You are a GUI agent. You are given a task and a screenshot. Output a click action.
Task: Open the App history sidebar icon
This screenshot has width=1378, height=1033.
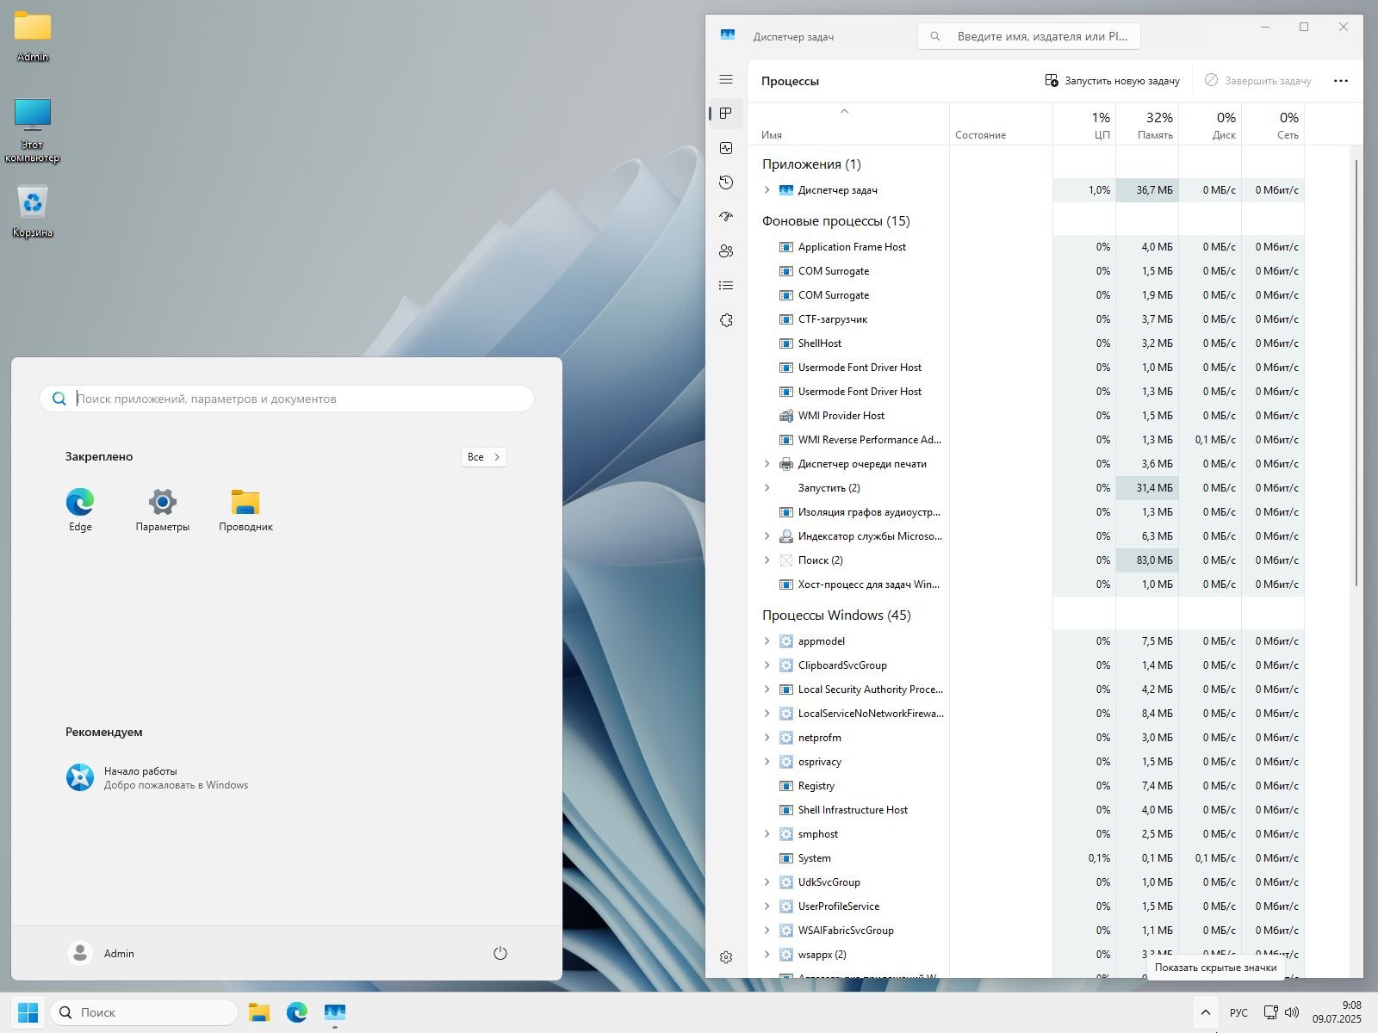click(x=726, y=182)
